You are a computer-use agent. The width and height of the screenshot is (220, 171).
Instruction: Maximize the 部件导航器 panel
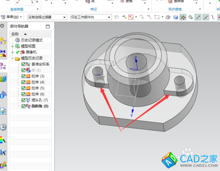(48, 26)
